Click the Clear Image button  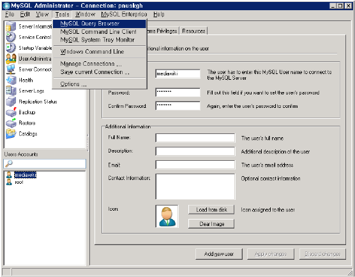pos(211,224)
